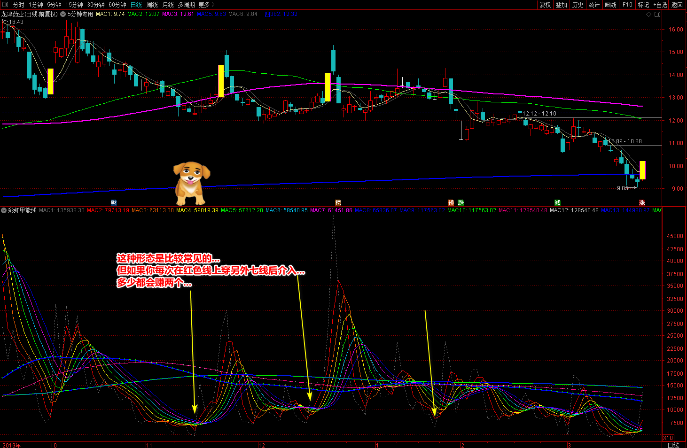This screenshot has width=687, height=448.
Task: Click the 跌 event marker icon
Action: point(461,203)
